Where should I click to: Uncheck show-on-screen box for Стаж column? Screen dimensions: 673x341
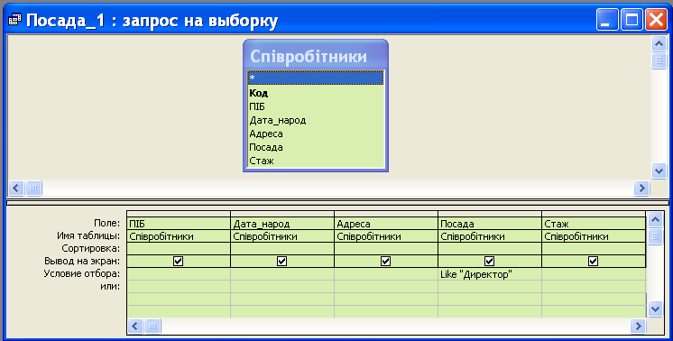pos(594,261)
